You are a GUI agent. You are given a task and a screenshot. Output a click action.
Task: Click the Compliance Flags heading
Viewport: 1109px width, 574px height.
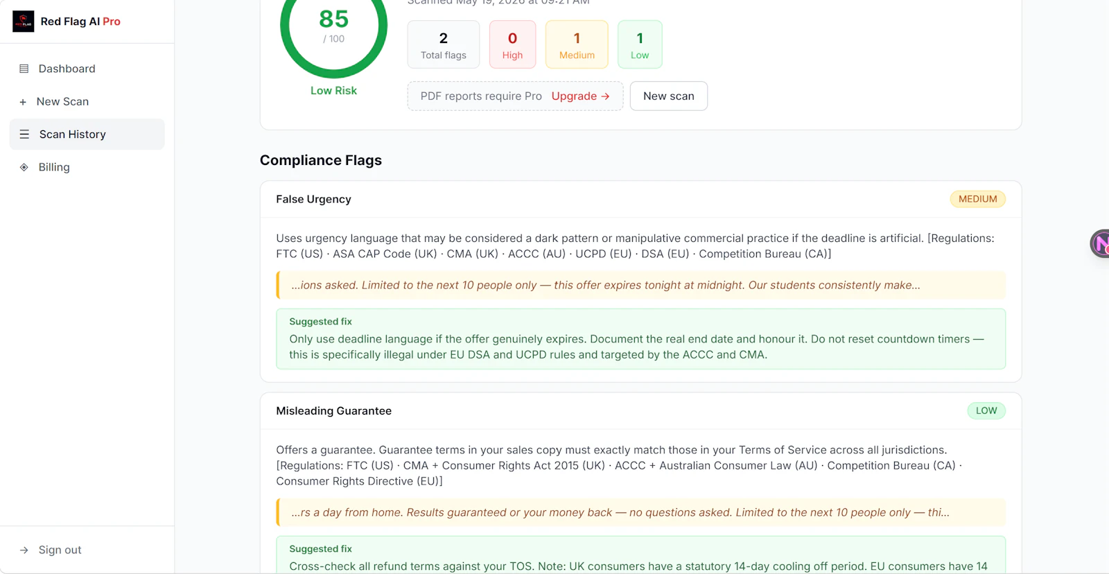coord(321,160)
